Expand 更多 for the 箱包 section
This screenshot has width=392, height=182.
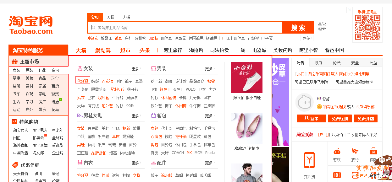click(x=210, y=116)
